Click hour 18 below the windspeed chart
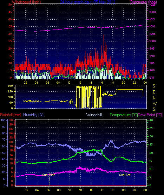This screenshot has height=195, width=164. (112, 83)
